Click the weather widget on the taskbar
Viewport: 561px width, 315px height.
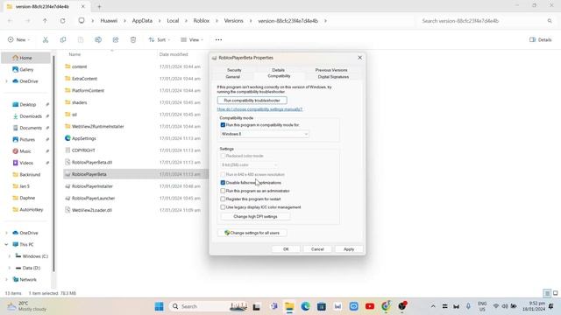coord(27,306)
